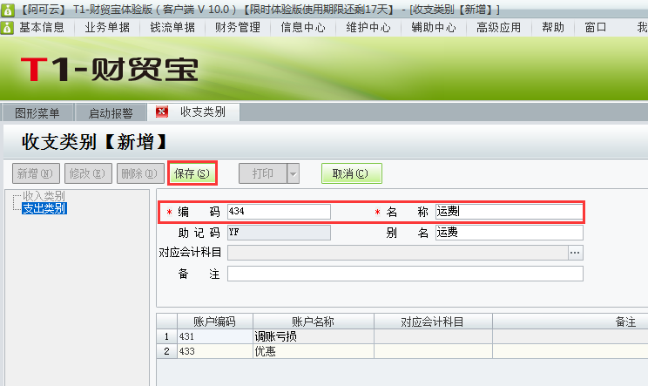Select row number 2 header in grid
The height and width of the screenshot is (386, 648).
[166, 351]
